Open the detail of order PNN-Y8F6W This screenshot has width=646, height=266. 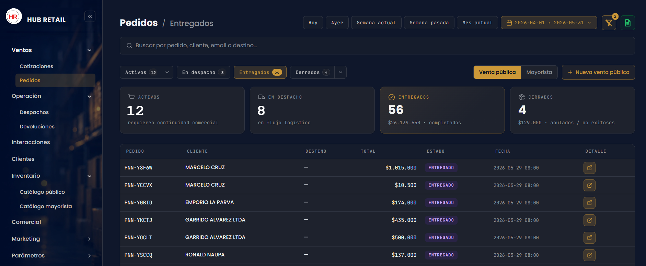click(589, 168)
